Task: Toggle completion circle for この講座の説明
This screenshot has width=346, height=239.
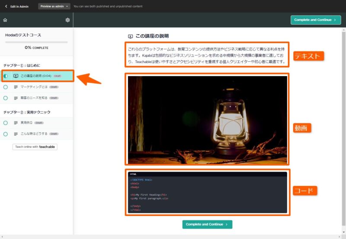Action: click(6, 76)
